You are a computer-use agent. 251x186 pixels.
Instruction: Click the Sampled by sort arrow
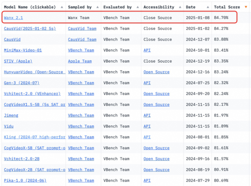[x=97, y=7]
